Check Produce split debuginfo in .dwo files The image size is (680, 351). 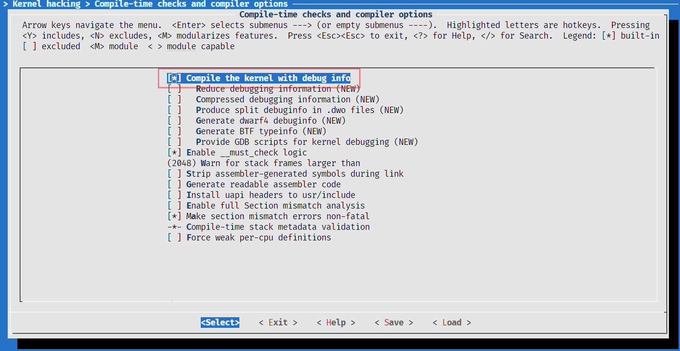[x=175, y=110]
